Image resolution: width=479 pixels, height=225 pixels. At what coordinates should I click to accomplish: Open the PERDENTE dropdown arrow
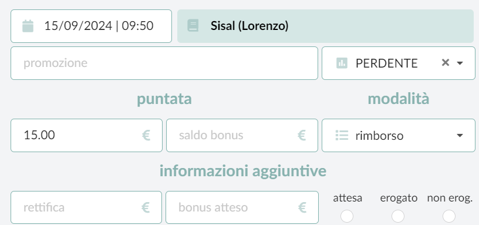pyautogui.click(x=460, y=63)
